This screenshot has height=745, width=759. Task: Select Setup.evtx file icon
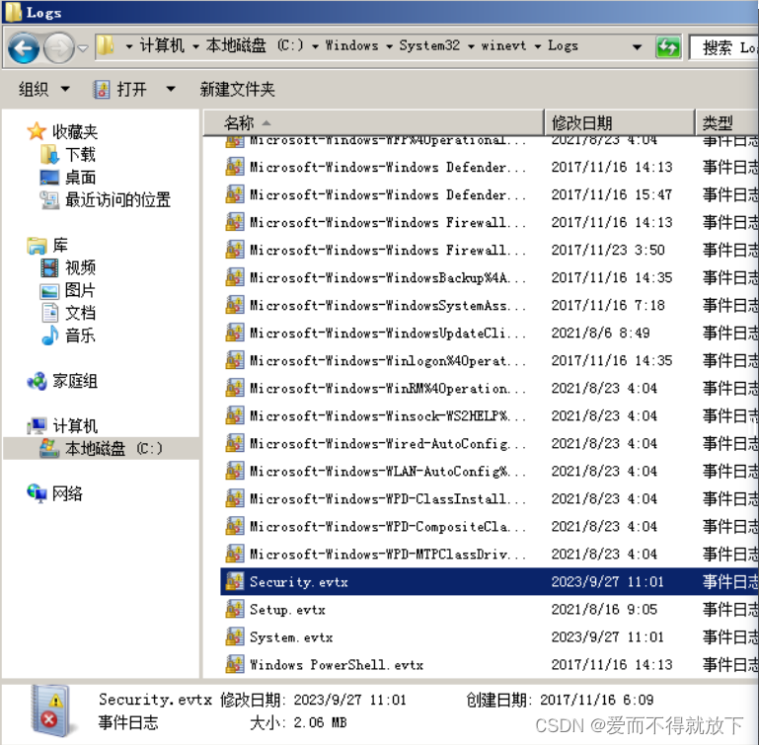click(235, 609)
